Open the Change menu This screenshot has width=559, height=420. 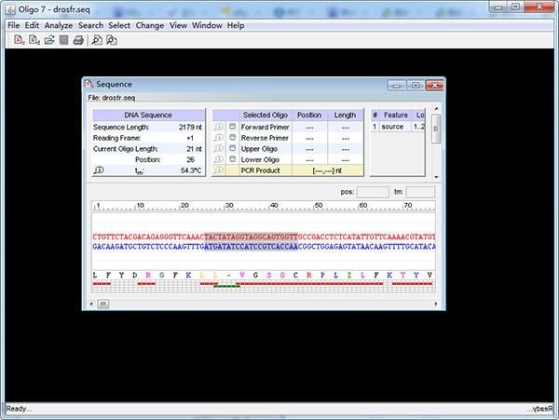click(x=150, y=25)
